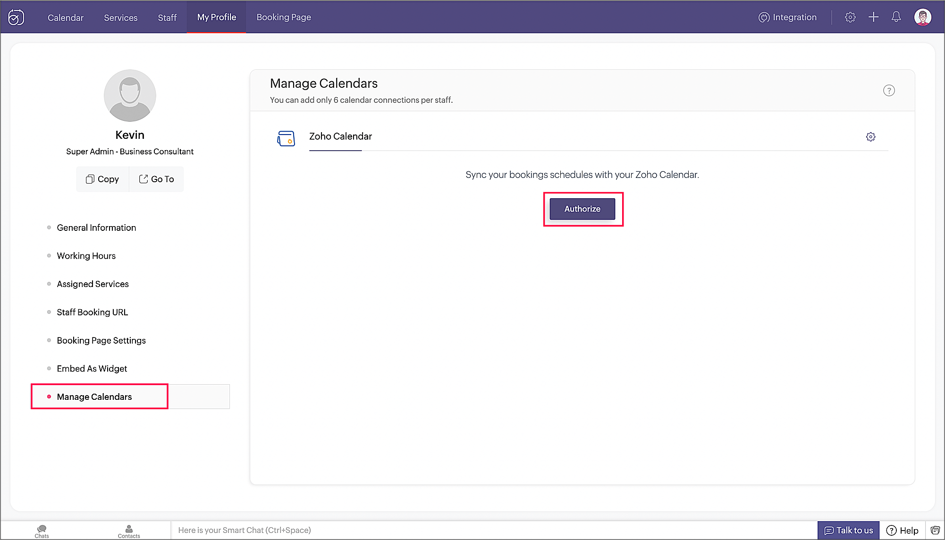Go to the Services tab
Screen dimensions: 945x540
(x=120, y=17)
